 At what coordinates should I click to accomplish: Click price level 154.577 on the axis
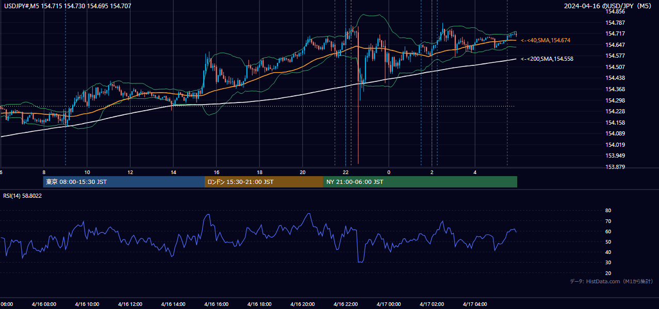point(615,56)
